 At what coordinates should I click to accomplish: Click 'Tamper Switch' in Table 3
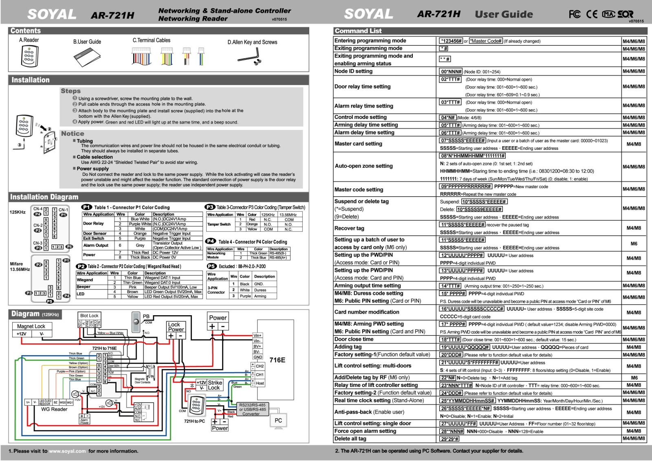click(x=219, y=224)
